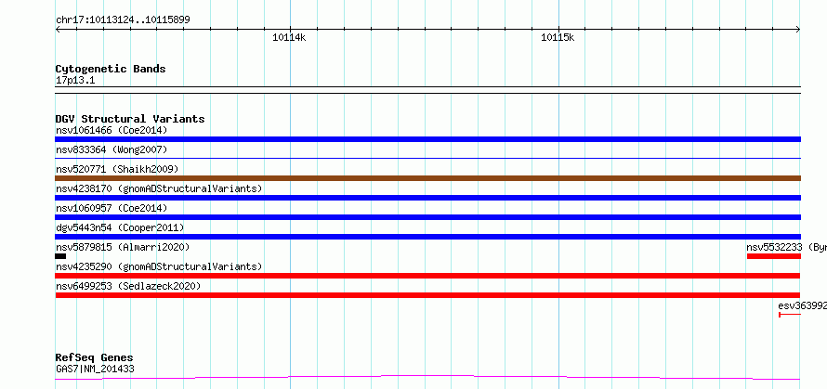827x389 pixels.
Task: Open nsv5879815 (Almarri2020) label
Action: coord(123,247)
